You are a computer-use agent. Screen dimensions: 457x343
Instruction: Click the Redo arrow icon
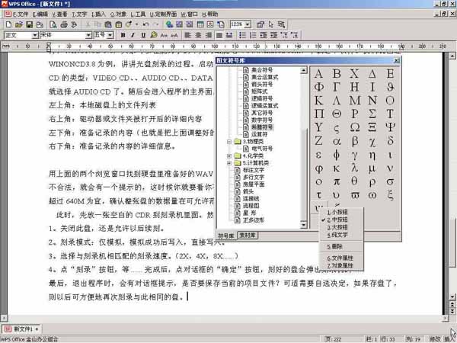point(156,24)
